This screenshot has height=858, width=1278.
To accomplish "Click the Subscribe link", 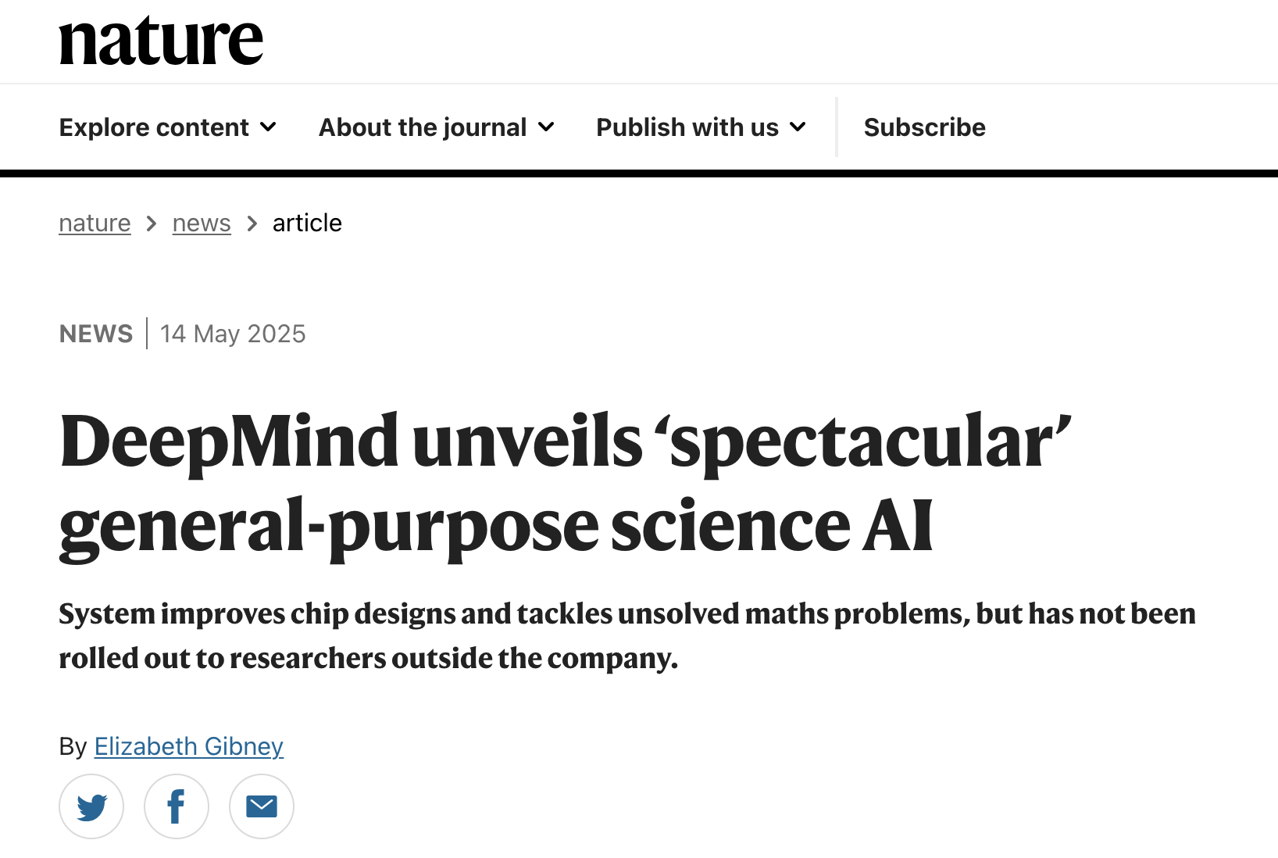I will click(925, 127).
